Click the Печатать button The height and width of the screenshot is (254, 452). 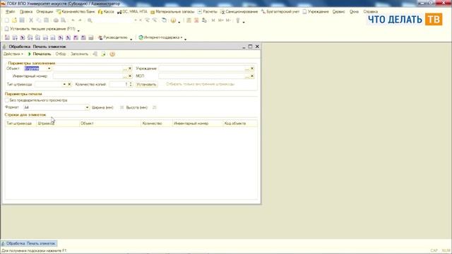[x=40, y=54]
